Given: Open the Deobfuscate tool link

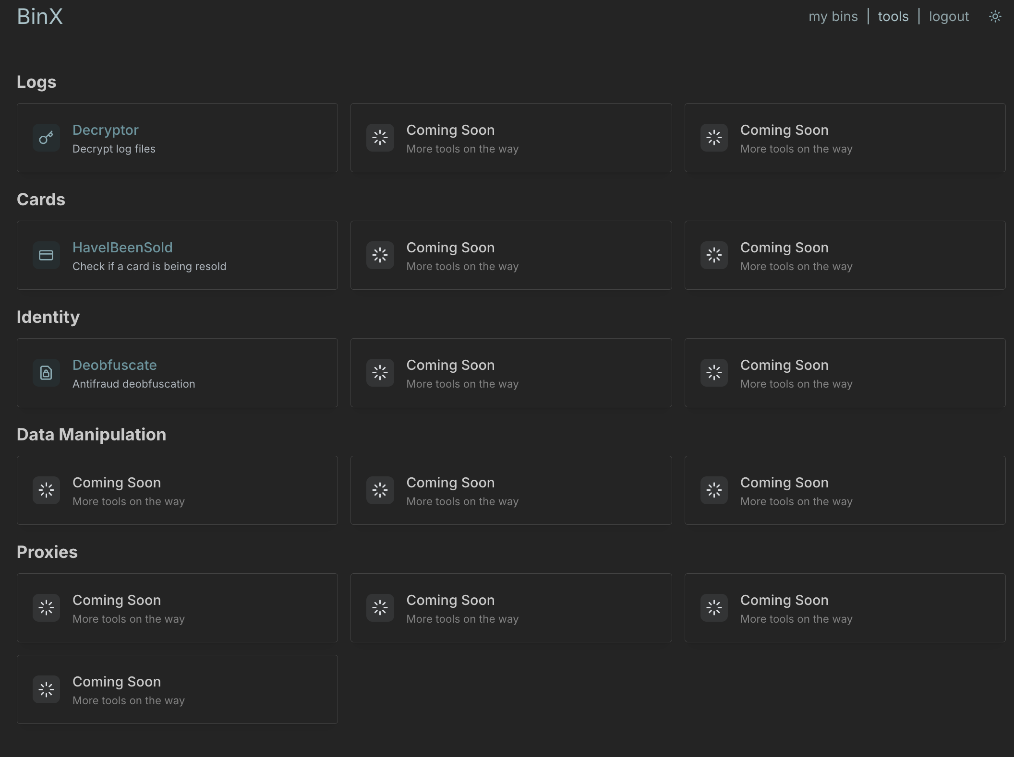Looking at the screenshot, I should (x=115, y=365).
